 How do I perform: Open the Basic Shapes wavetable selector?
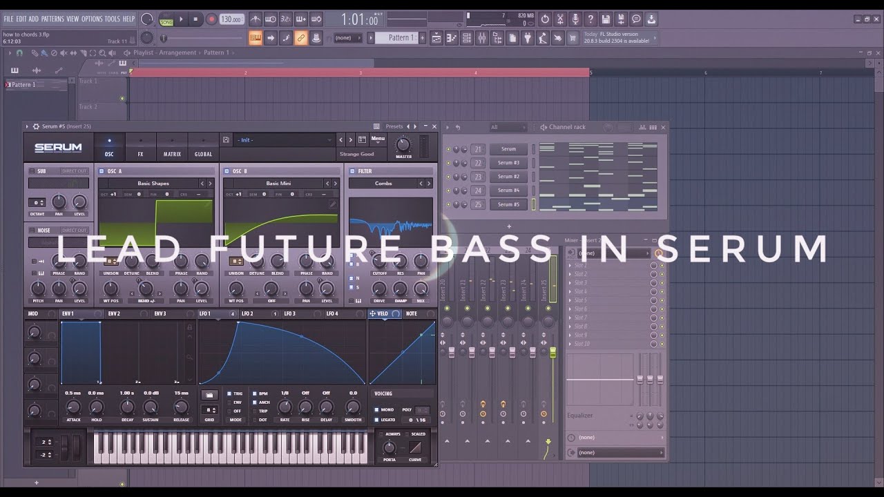click(x=153, y=184)
